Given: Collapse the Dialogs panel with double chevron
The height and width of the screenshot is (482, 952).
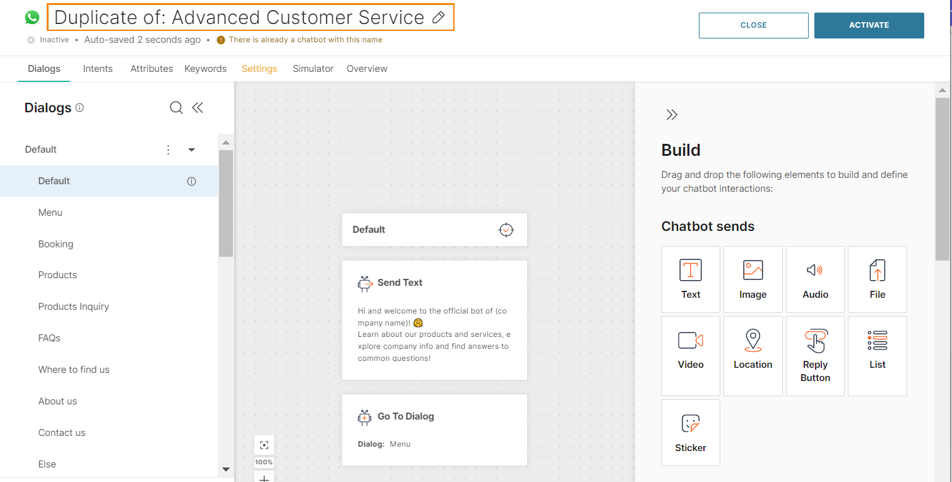Looking at the screenshot, I should (198, 107).
